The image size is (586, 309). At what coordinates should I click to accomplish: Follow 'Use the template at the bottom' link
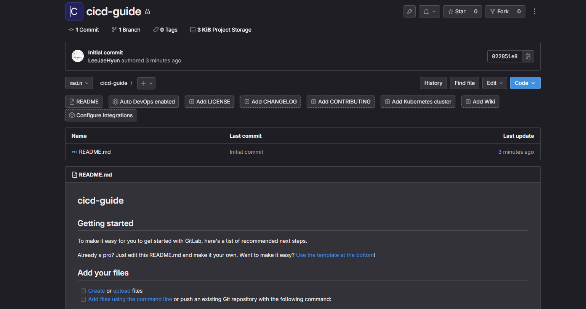[335, 255]
